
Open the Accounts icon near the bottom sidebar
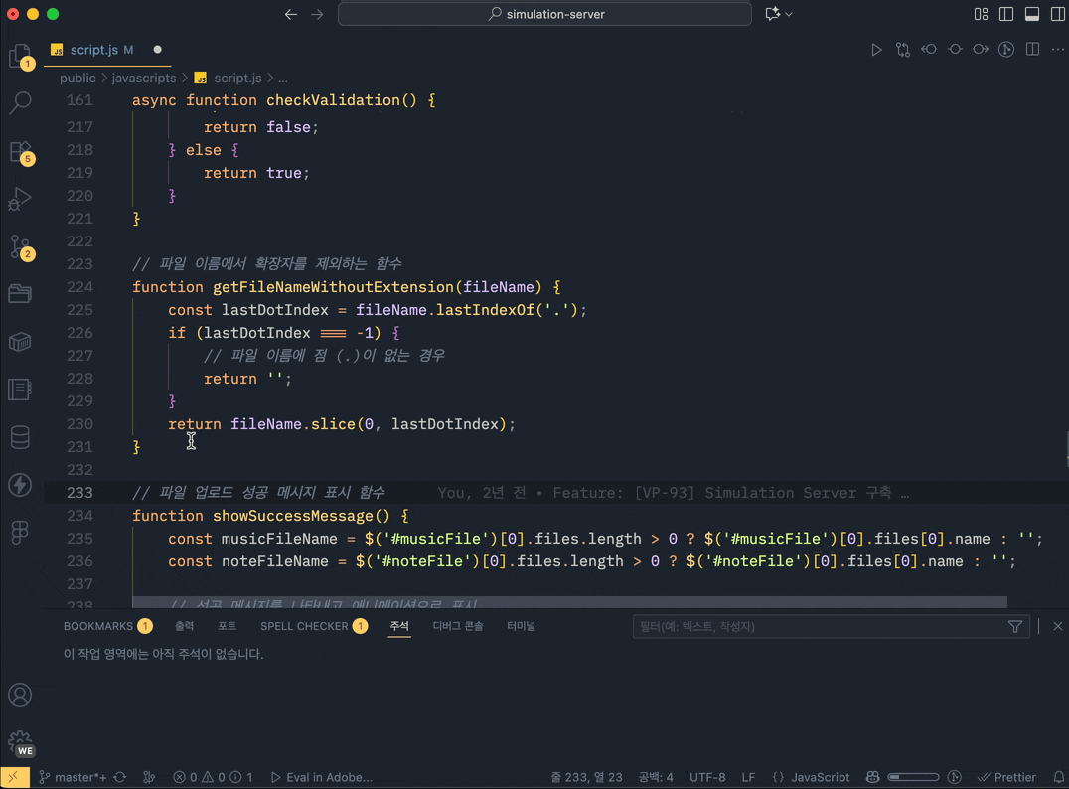click(20, 695)
